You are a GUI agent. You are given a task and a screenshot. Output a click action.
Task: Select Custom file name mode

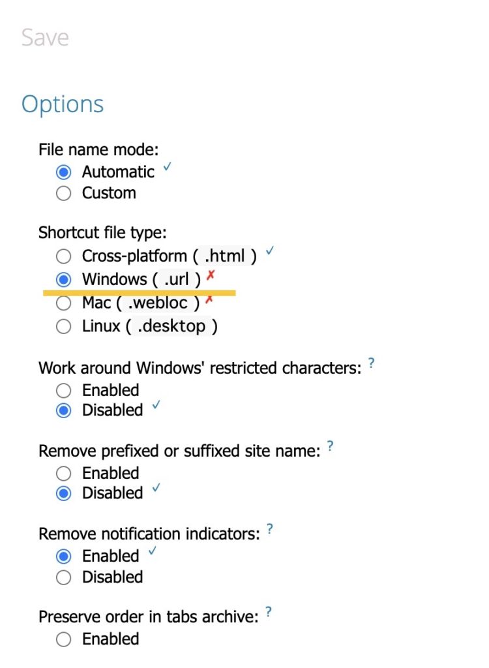63,193
